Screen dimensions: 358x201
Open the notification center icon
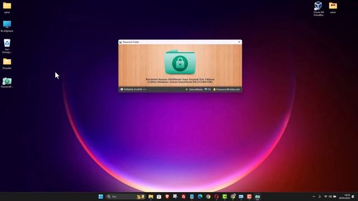[353, 197]
